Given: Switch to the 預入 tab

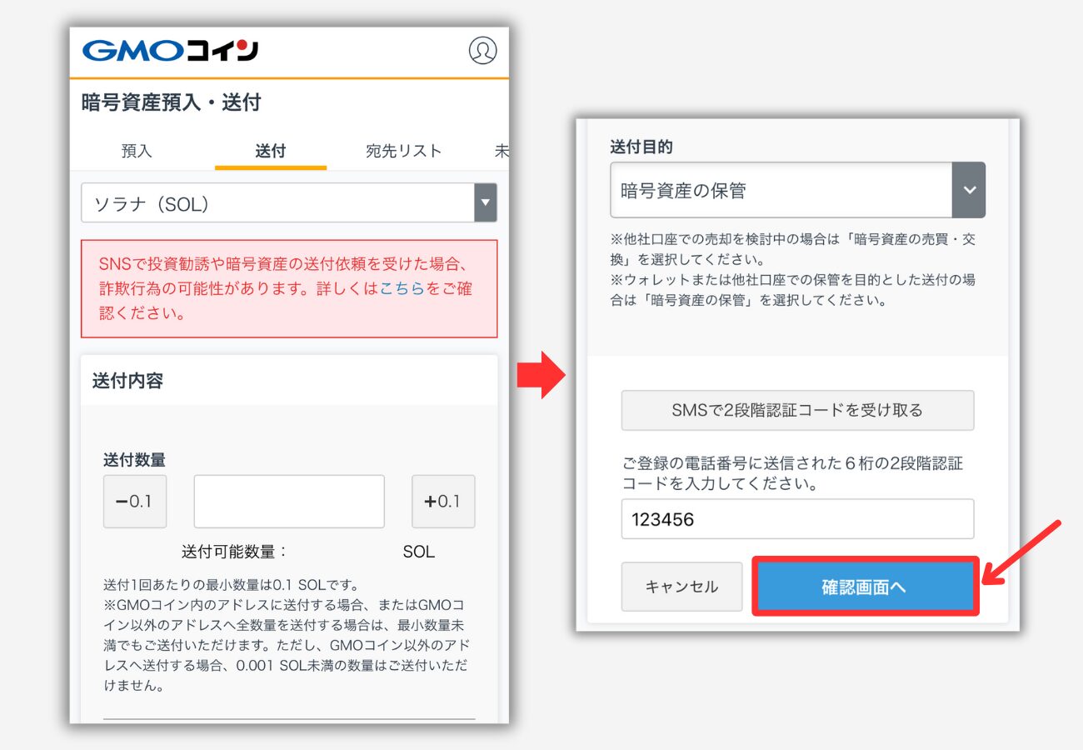Looking at the screenshot, I should 137,151.
